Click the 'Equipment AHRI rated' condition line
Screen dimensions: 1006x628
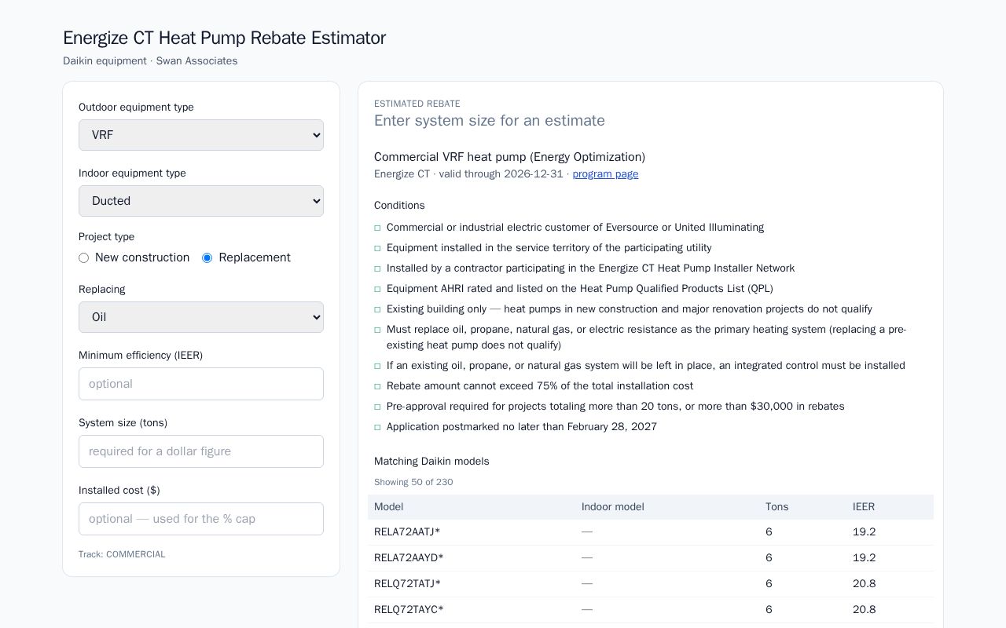click(580, 289)
